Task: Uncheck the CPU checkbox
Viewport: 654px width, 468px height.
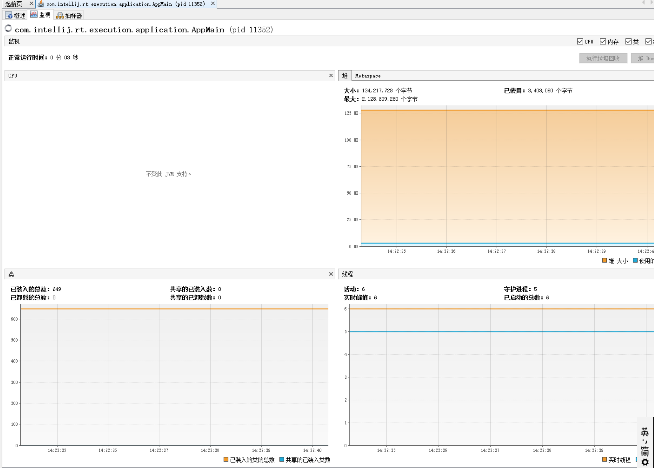Action: 580,41
